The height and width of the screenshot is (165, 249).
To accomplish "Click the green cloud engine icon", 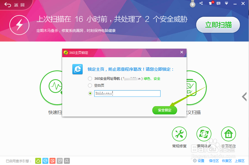I will coord(38,161).
